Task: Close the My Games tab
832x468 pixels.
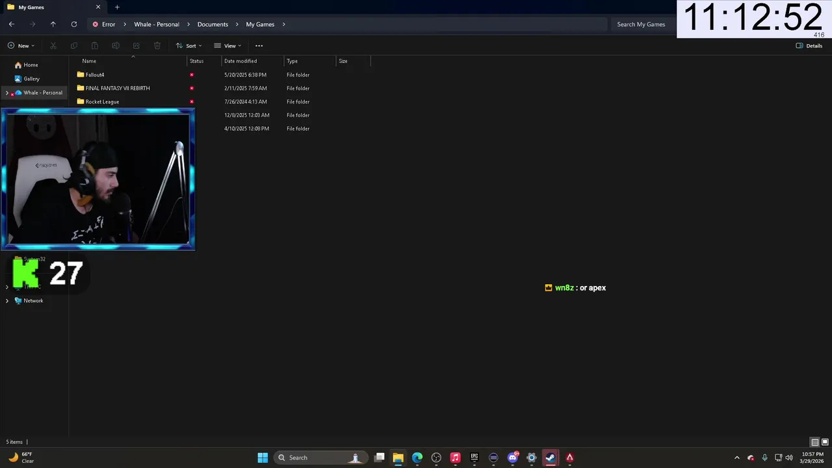Action: coord(98,7)
